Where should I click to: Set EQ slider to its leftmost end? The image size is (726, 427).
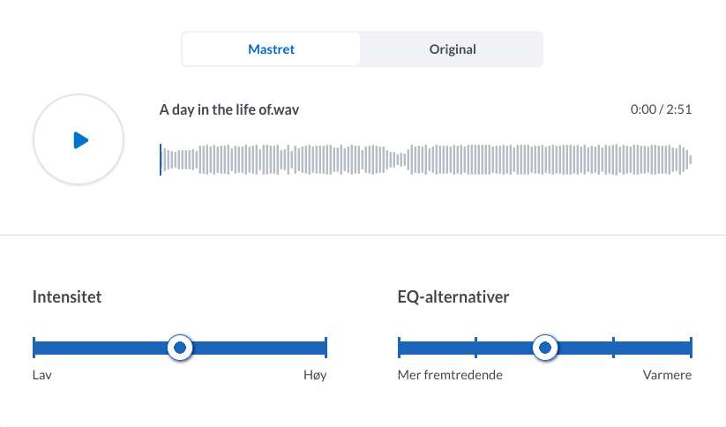399,348
